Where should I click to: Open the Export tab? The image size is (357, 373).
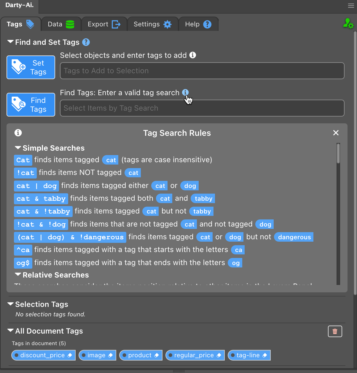[104, 24]
